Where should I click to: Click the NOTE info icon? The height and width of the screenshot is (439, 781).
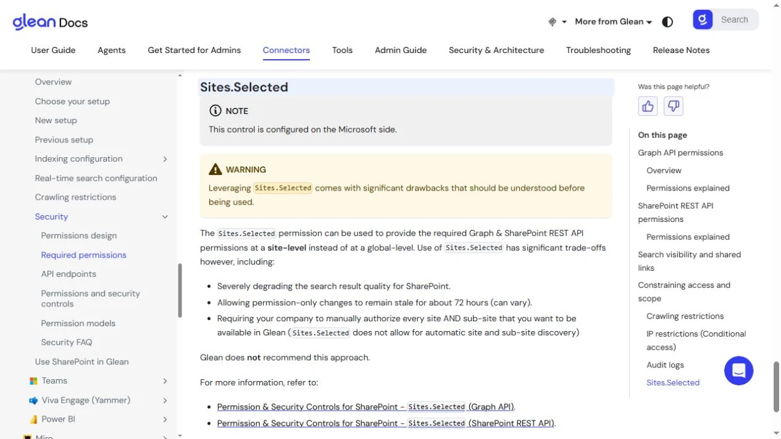click(x=215, y=111)
